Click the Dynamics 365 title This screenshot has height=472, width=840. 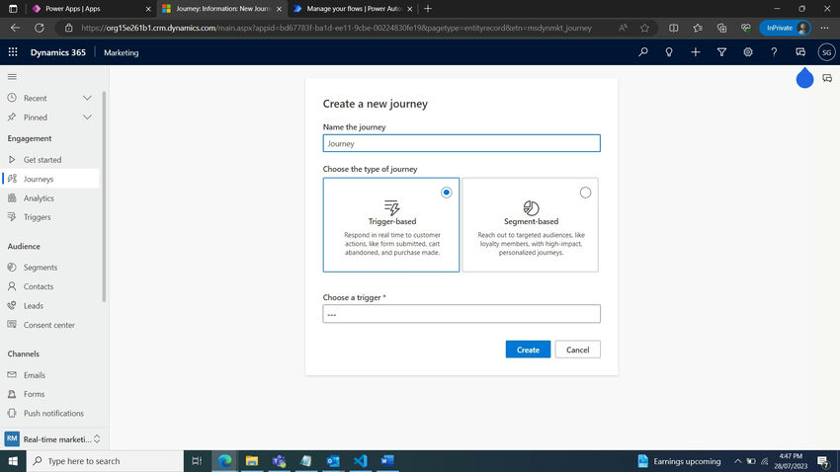tap(58, 52)
